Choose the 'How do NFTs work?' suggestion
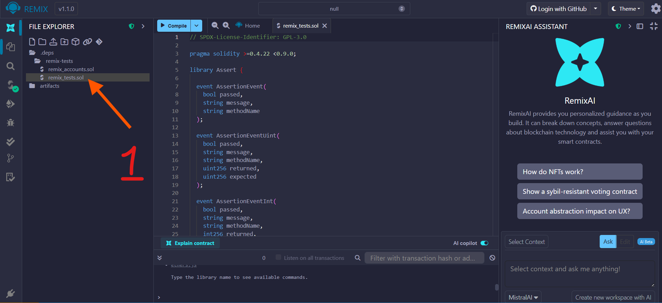Screen dimensions: 662x303 (x=580, y=172)
